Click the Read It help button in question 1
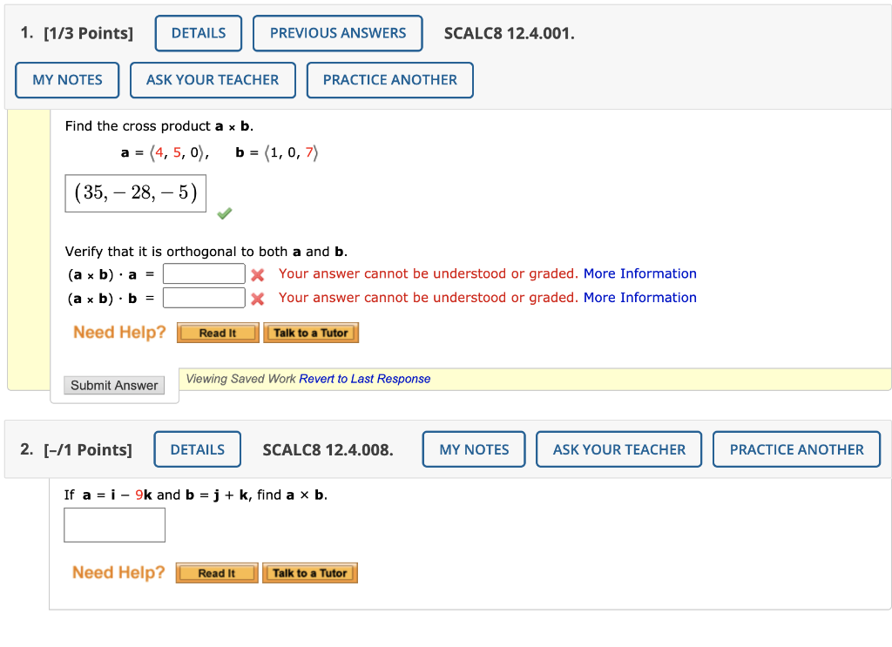This screenshot has width=892, height=647. point(217,332)
